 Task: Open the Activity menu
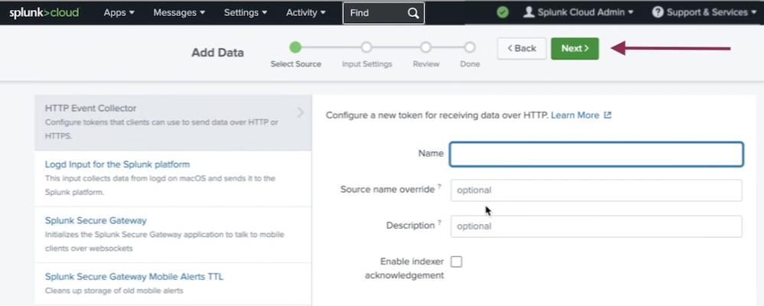307,13
